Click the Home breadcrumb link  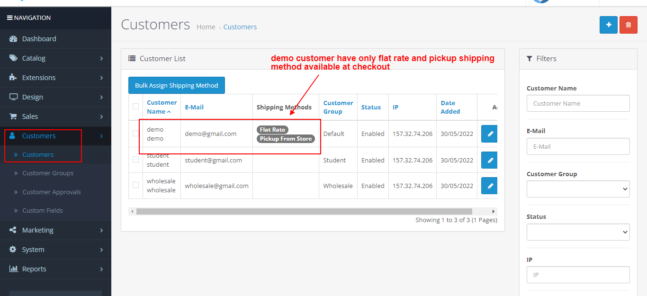tap(206, 27)
